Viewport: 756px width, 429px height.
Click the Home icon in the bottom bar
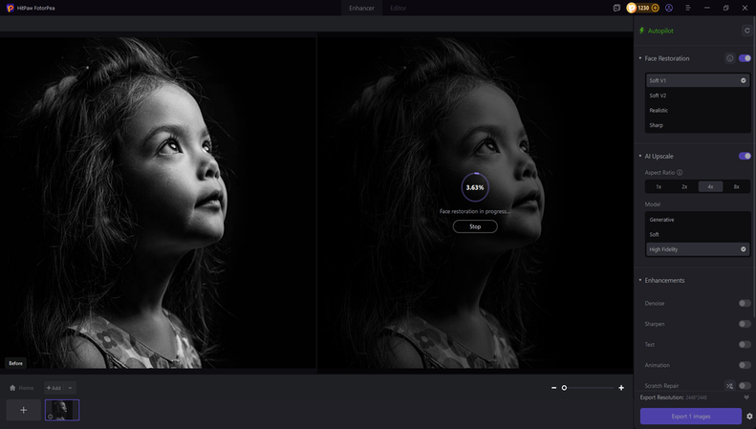tap(12, 388)
